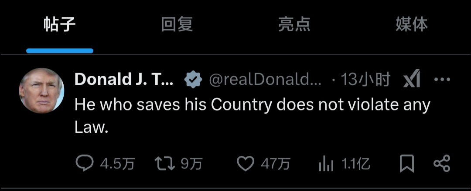471x191 pixels.
Task: Open the 媒体 tab
Action: (x=411, y=25)
